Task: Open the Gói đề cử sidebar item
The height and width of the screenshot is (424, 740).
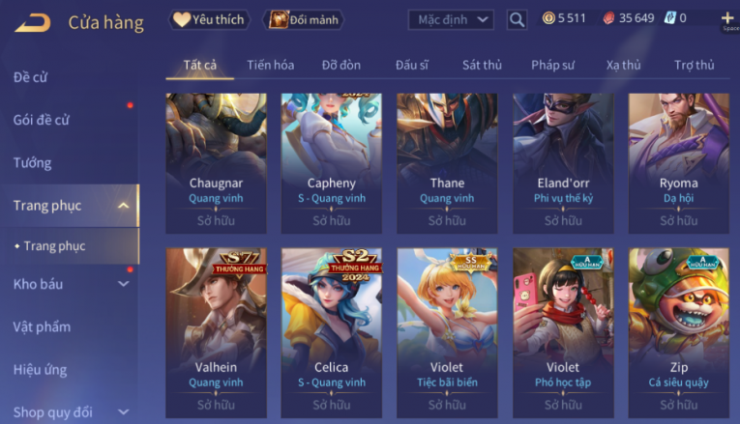Action: (41, 120)
